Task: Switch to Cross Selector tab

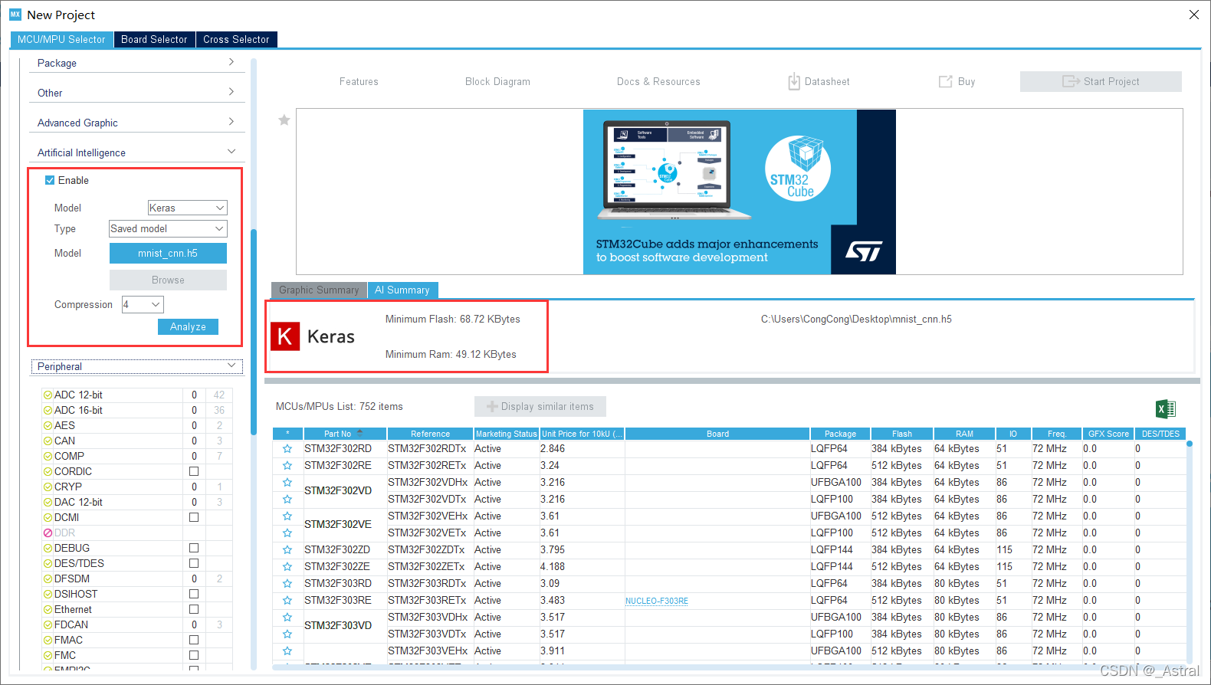Action: (x=236, y=39)
